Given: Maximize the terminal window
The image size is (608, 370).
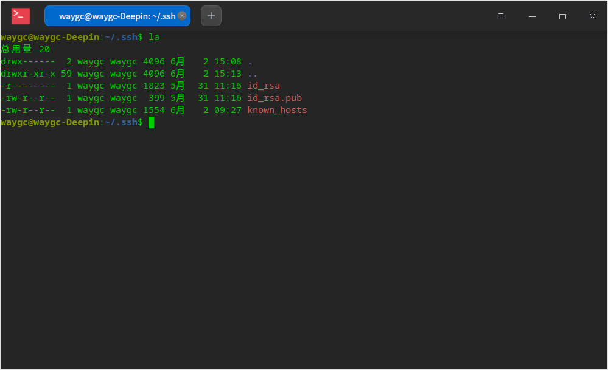Looking at the screenshot, I should click(562, 16).
